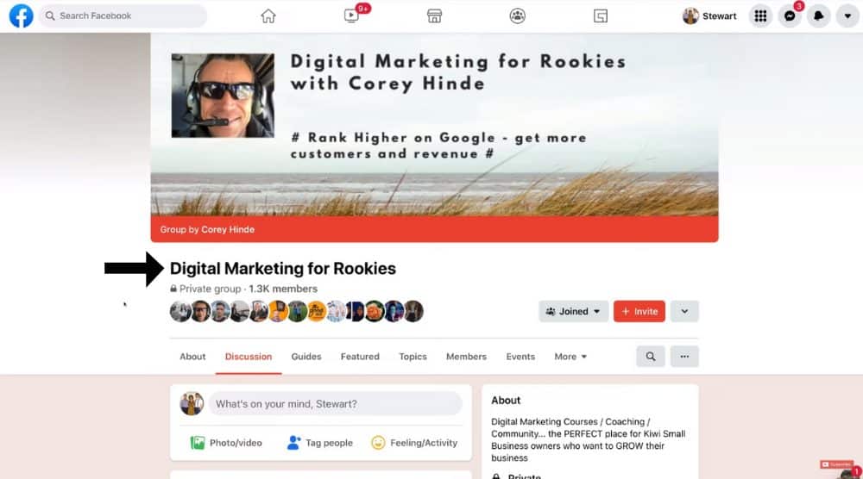Click the Photo/video post option
This screenshot has height=479, width=863.
225,443
